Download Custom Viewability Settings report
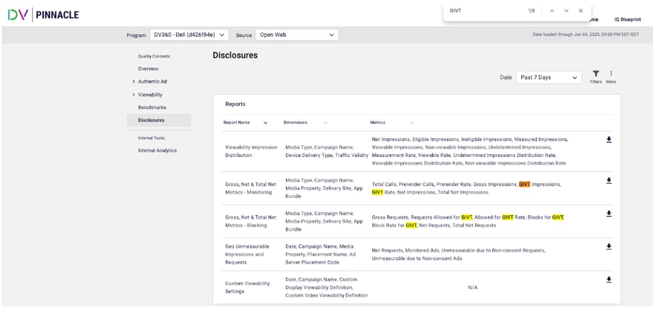The width and height of the screenshot is (653, 311). (608, 280)
